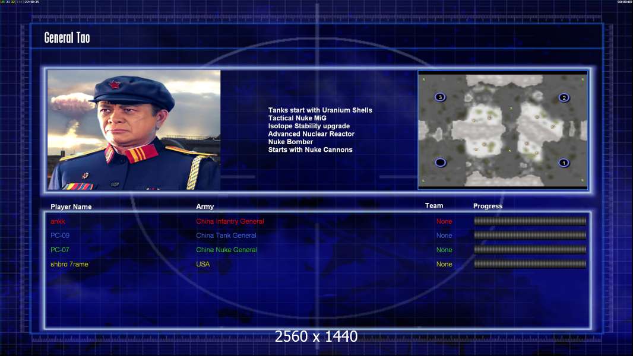633x356 pixels.
Task: Click the "USA" army entry
Action: (202, 265)
